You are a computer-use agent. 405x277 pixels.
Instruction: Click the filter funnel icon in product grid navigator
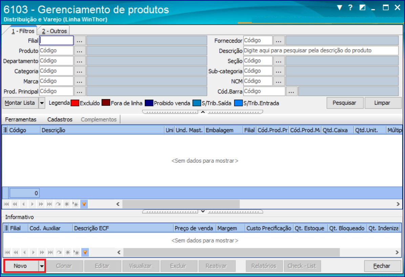click(84, 204)
